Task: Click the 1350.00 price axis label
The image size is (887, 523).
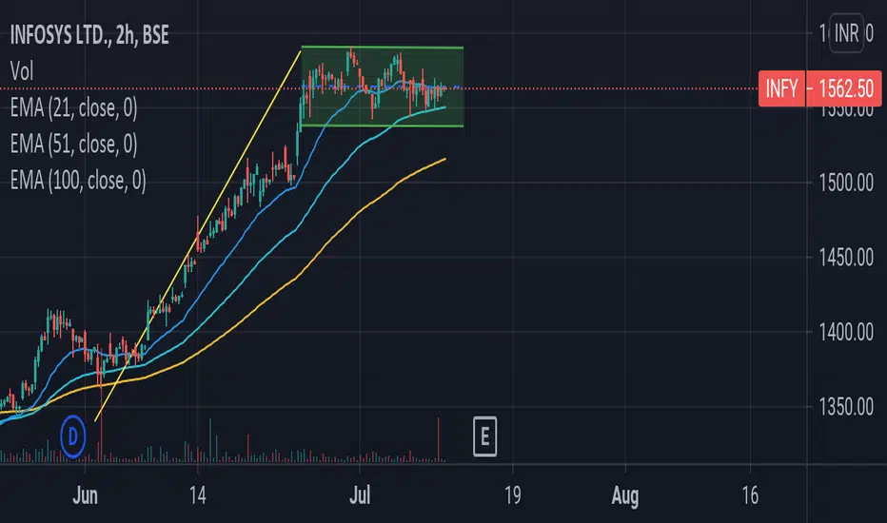Action: click(846, 407)
